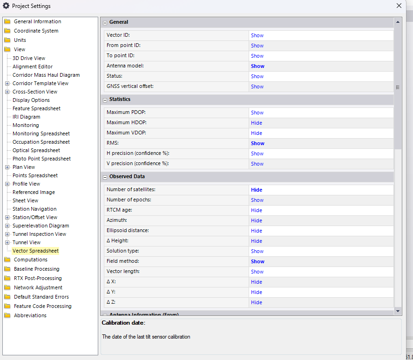Toggle the Maximum HDOP Hide value
Screen dimensions: 413x360
tap(257, 123)
